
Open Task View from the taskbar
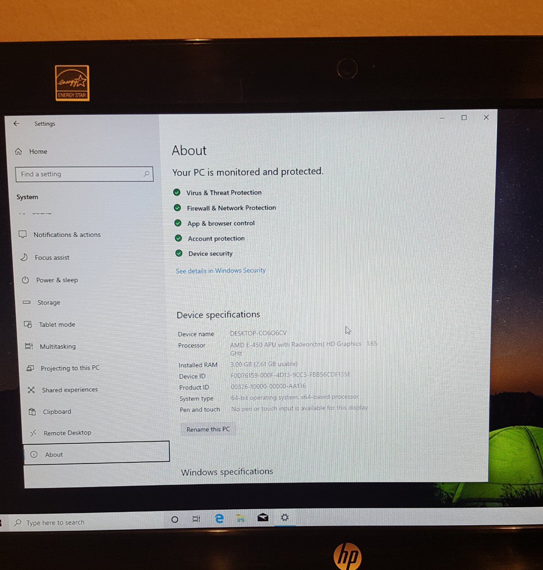click(x=196, y=518)
